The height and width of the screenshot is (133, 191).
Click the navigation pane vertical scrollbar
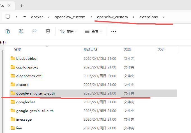[x=2, y=91]
